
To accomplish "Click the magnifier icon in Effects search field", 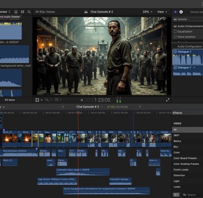I will click(x=184, y=195).
